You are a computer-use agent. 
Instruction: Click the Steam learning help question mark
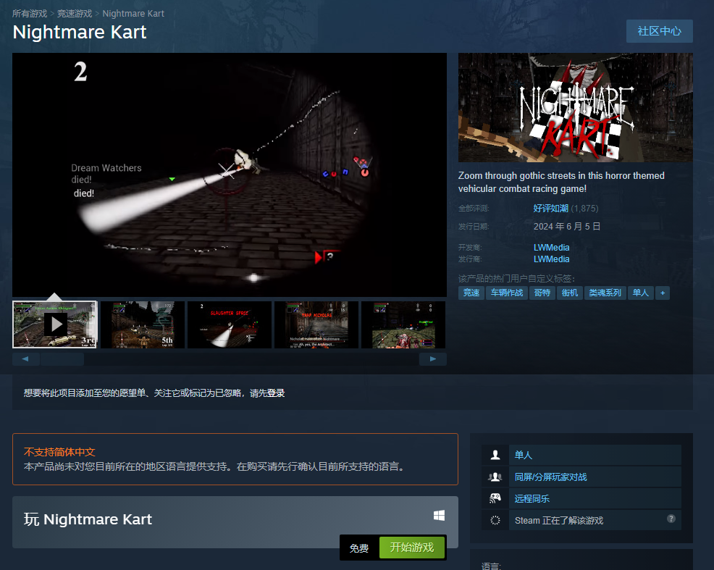pyautogui.click(x=671, y=519)
